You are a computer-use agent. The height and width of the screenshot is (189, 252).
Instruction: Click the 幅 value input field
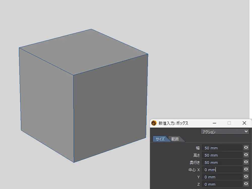coord(222,148)
